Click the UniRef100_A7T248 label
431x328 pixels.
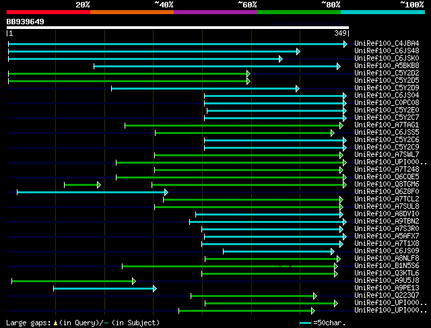[x=387, y=170]
